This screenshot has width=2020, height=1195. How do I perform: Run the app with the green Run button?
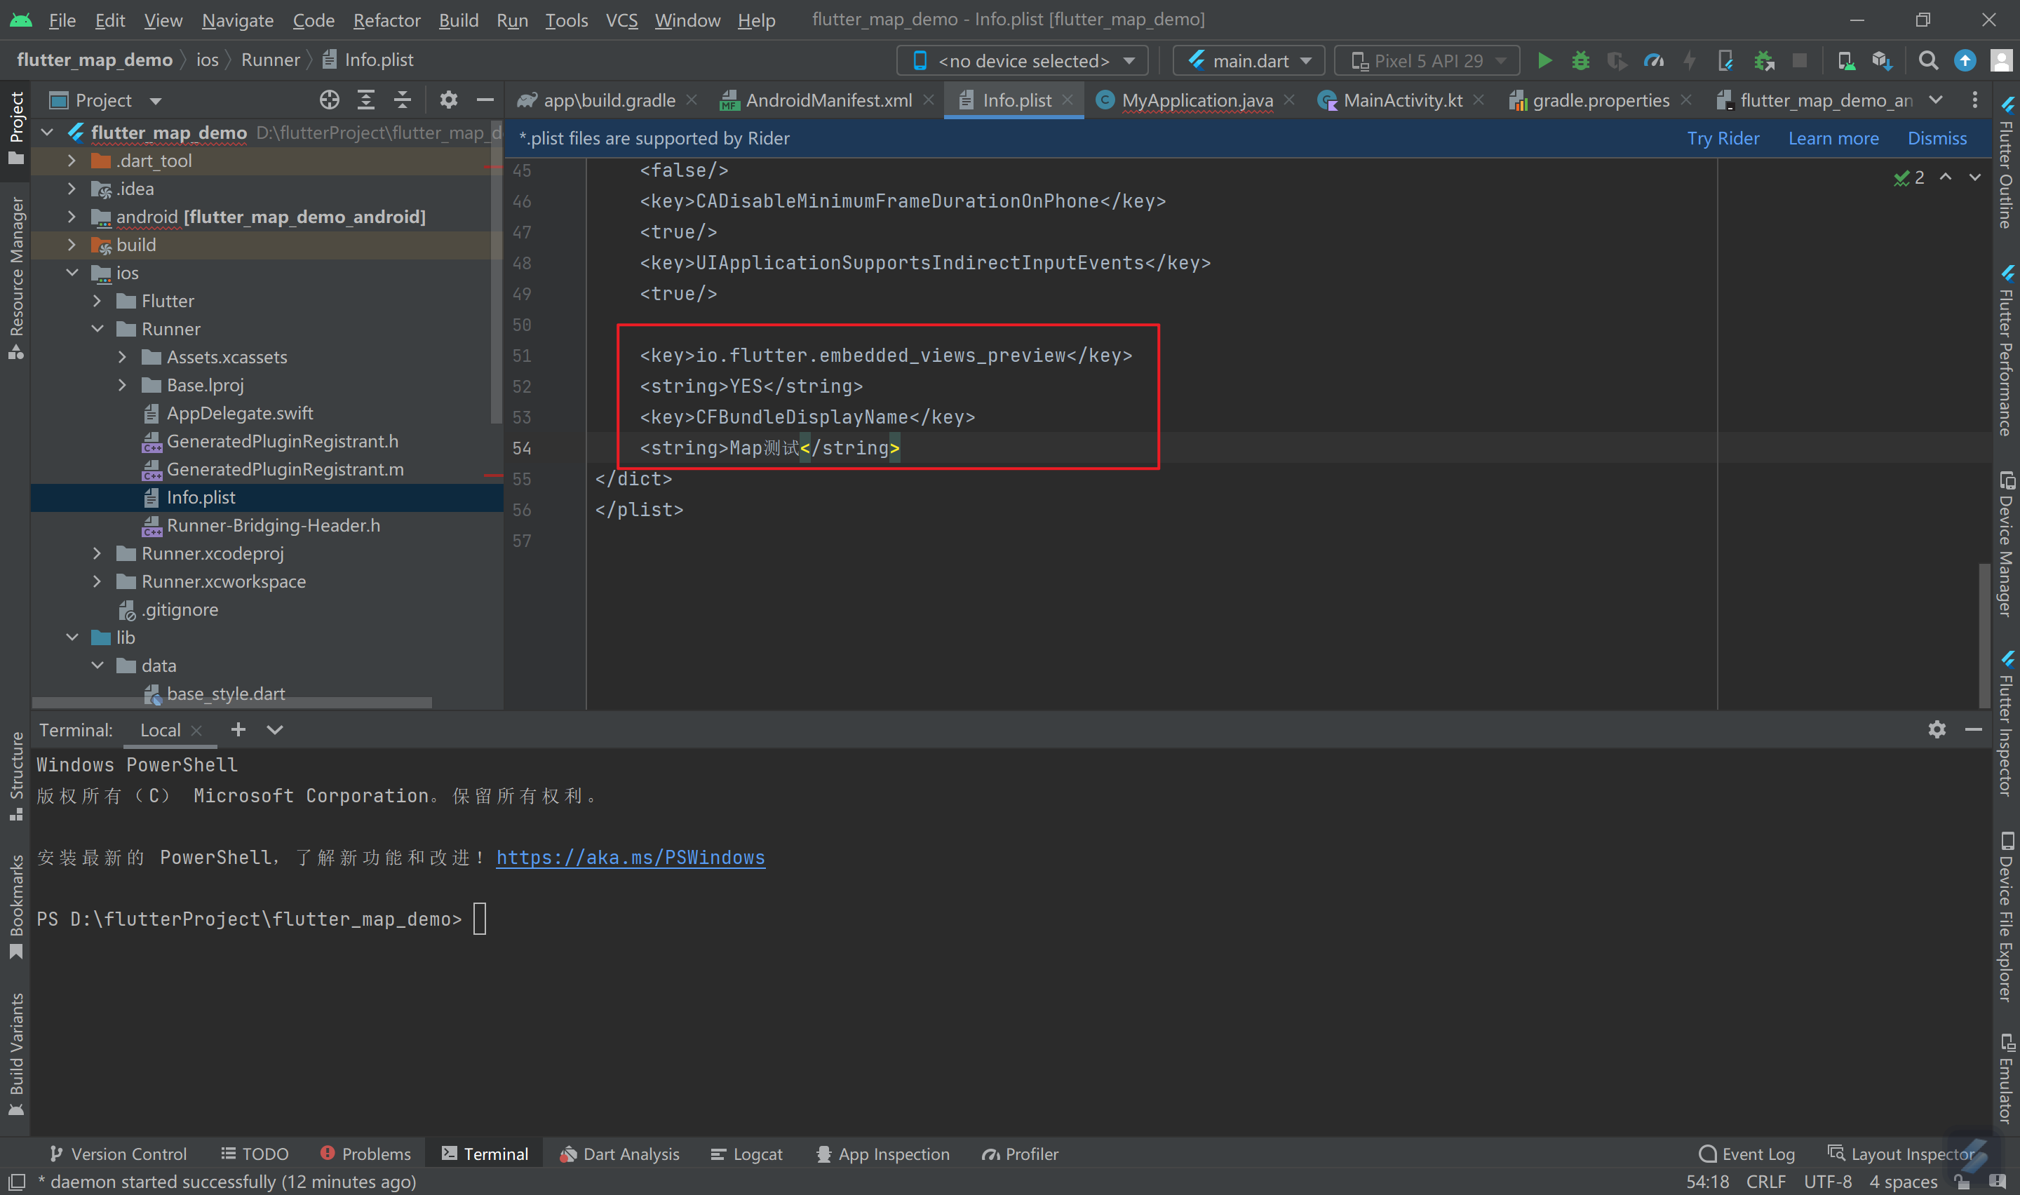pos(1545,60)
